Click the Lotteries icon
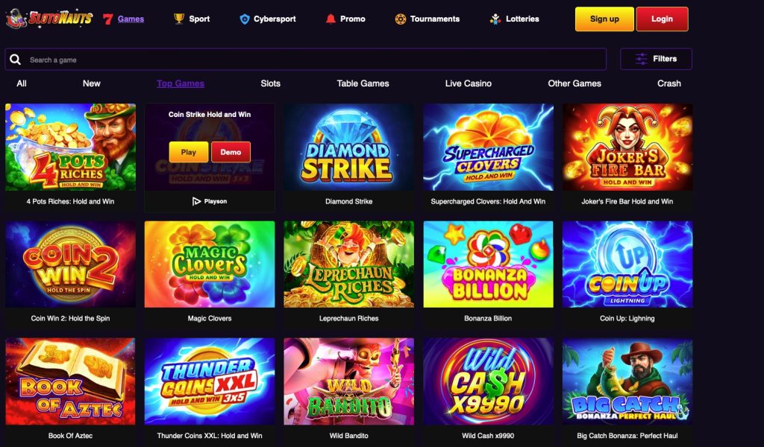764x447 pixels. (495, 19)
